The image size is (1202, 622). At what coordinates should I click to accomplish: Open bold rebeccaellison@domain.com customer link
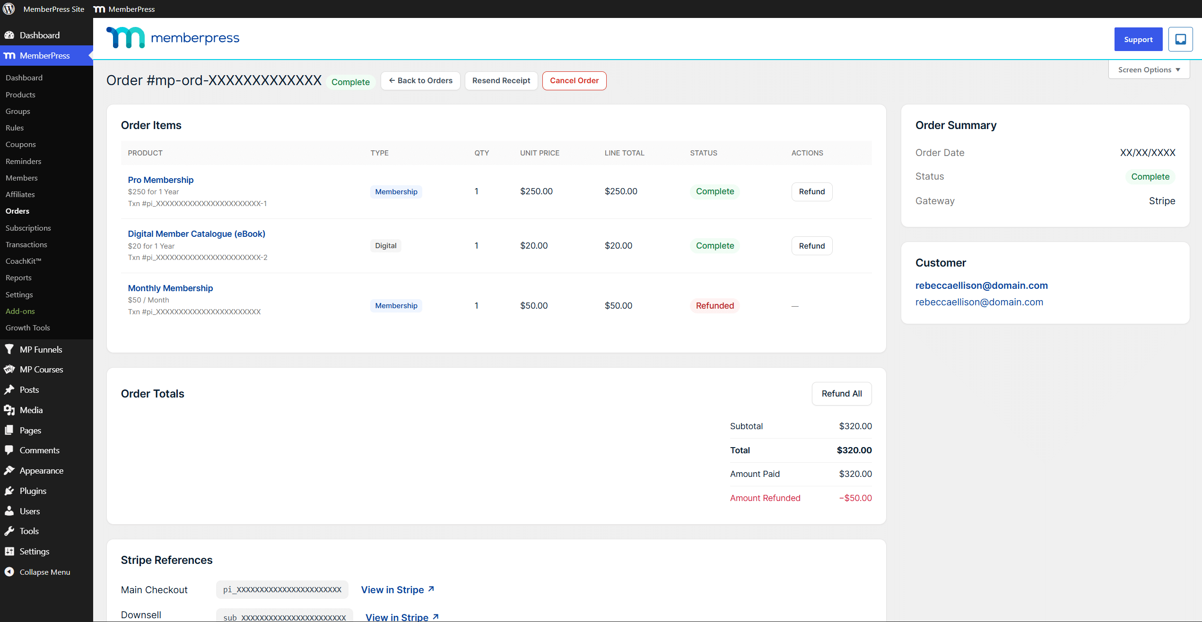point(982,285)
